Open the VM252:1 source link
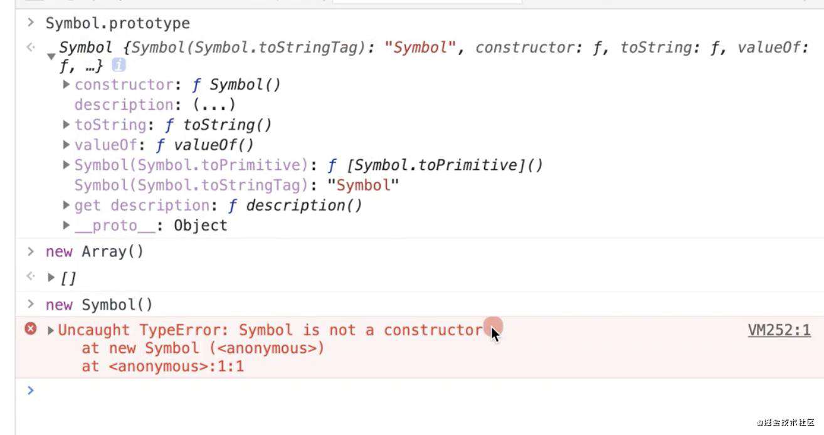The image size is (824, 435). tap(779, 330)
